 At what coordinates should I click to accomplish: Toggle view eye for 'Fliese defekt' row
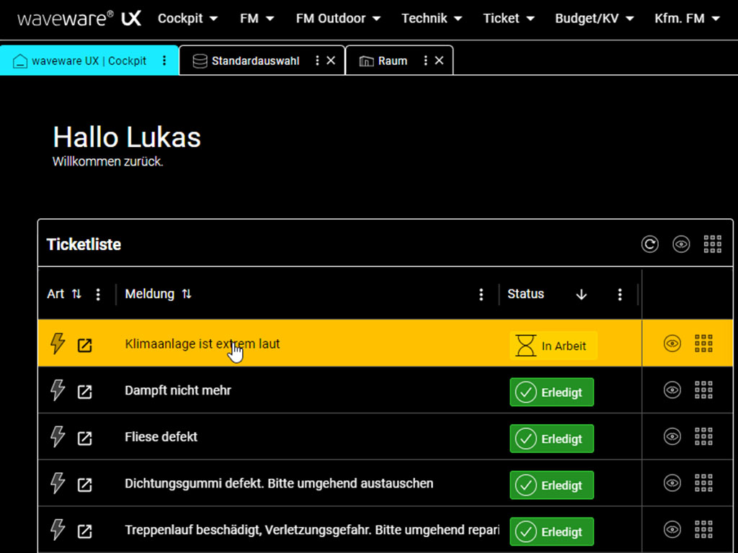pos(672,437)
